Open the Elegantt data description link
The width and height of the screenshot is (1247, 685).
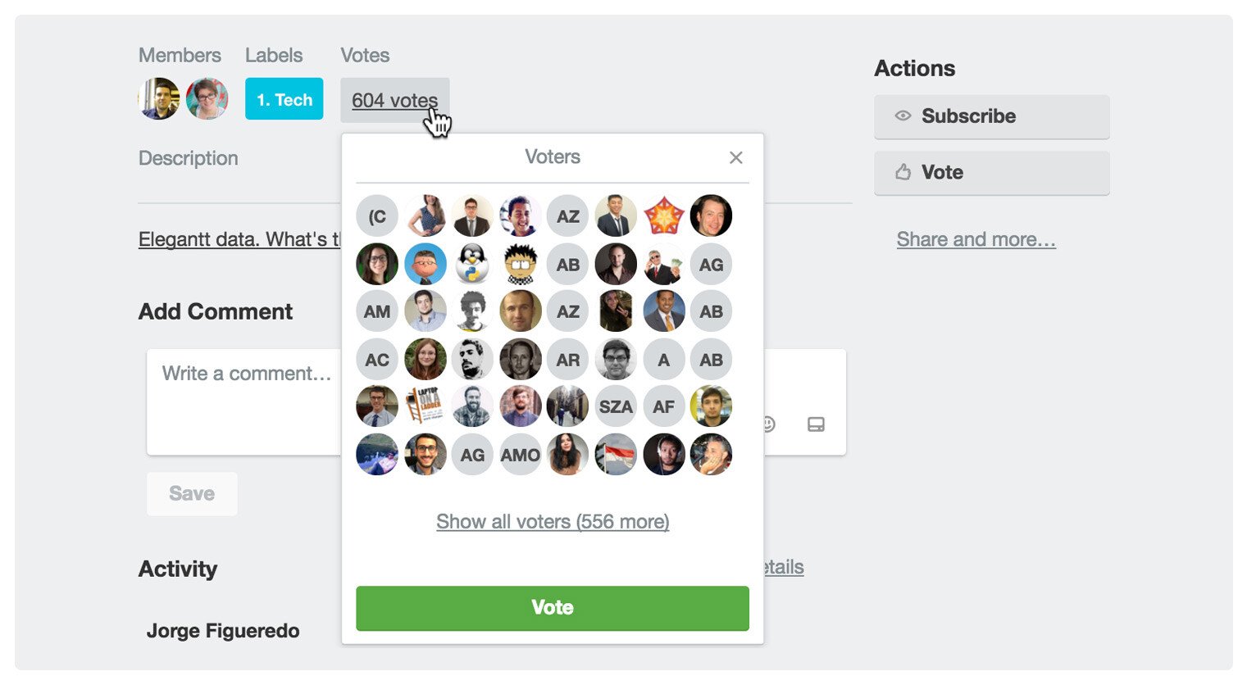[238, 239]
